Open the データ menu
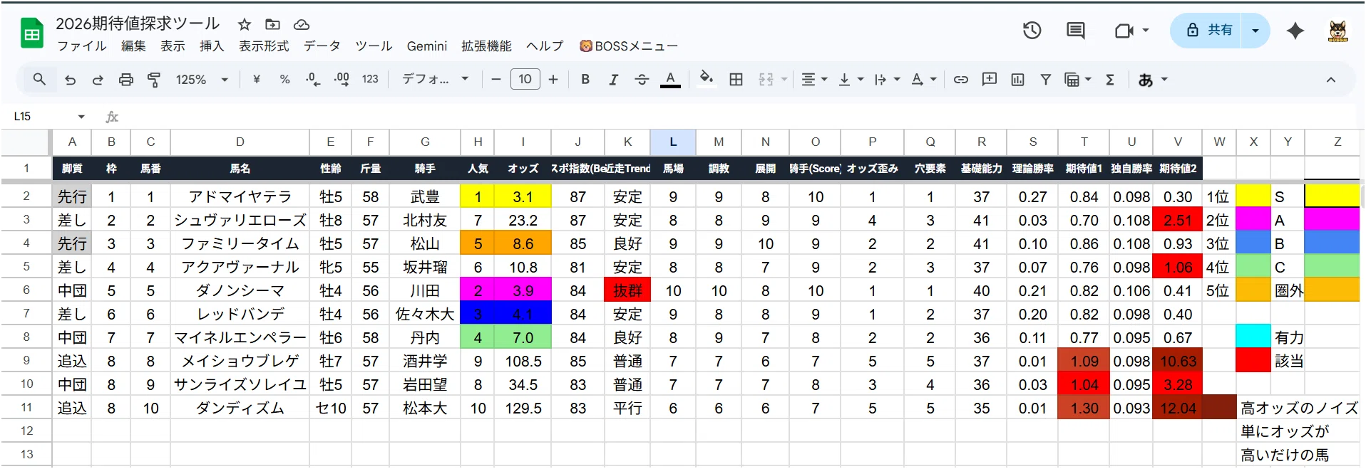 [x=322, y=46]
